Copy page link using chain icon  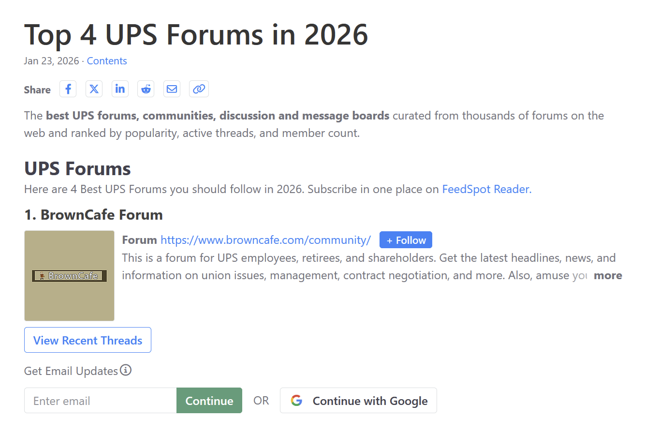coord(199,89)
